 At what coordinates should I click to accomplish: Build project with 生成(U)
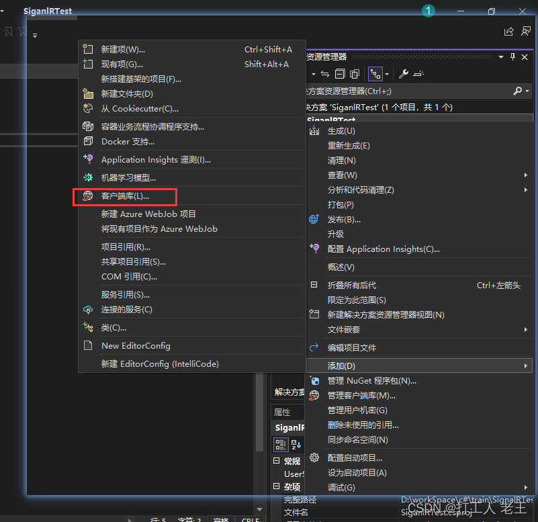(x=419, y=131)
